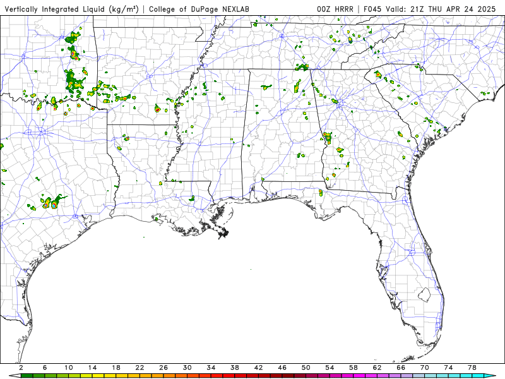Click the legend value '78'
This screenshot has height=379, width=505.
click(x=472, y=368)
